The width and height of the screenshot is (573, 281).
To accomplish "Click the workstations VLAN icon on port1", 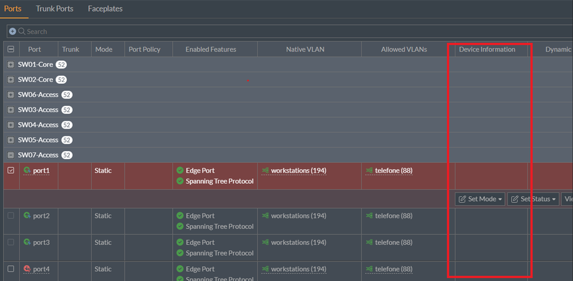I will tap(265, 170).
